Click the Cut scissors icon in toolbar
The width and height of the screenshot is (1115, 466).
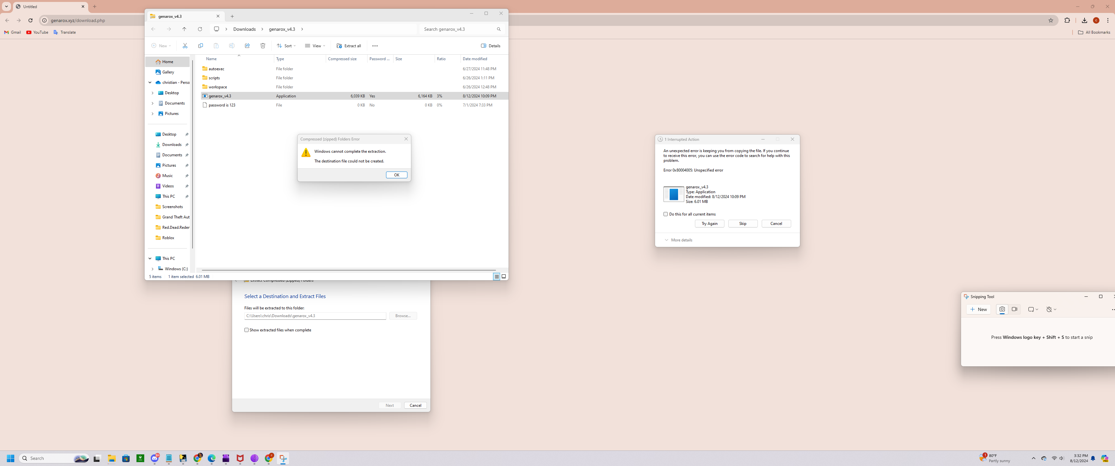pos(185,46)
